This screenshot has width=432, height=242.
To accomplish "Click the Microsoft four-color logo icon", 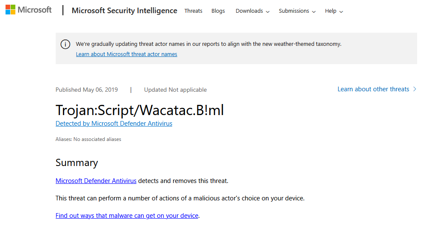I will click(11, 10).
